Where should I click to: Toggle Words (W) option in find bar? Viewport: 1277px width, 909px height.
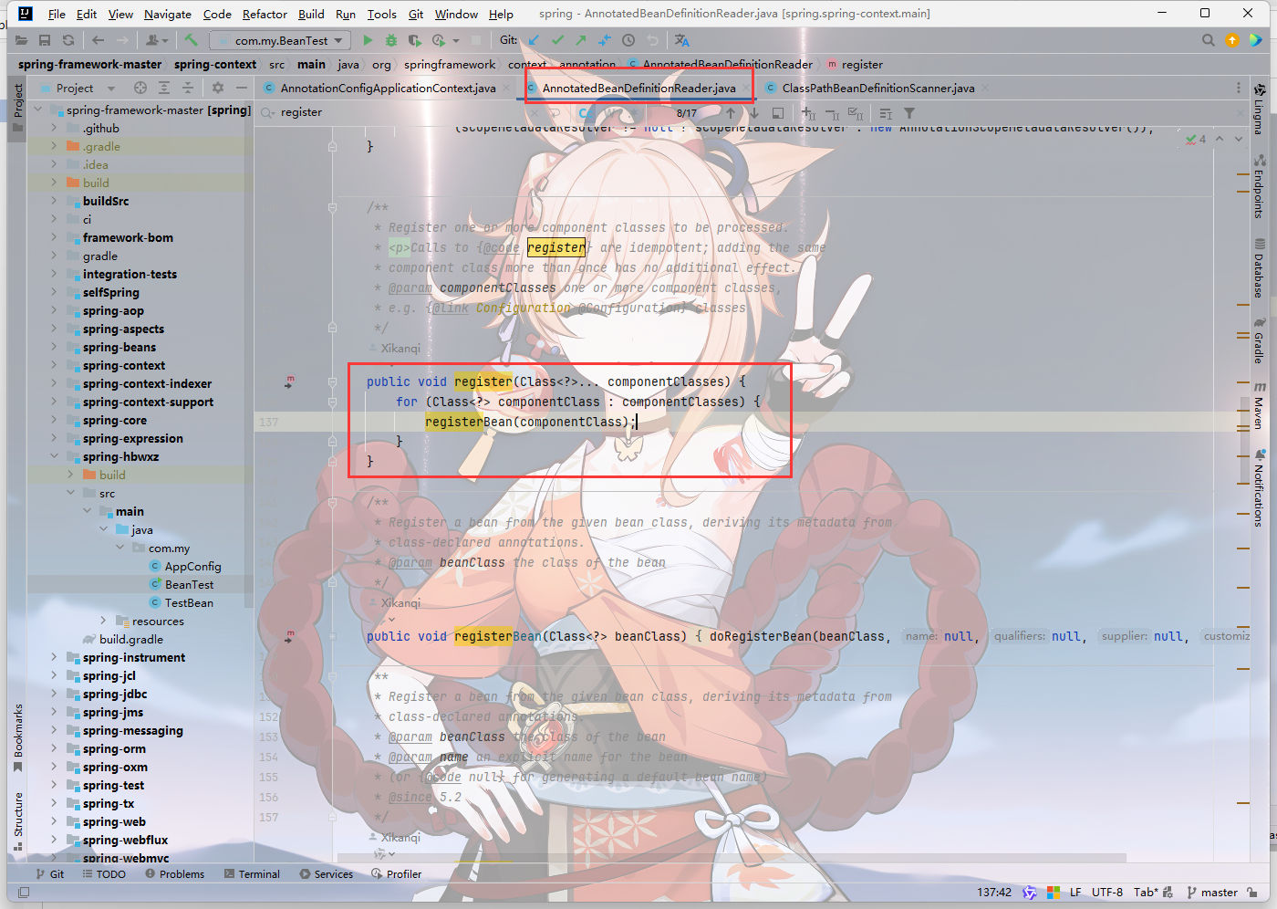click(611, 113)
